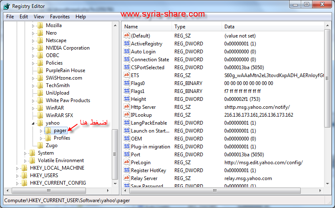Viewport: 335px width, 208px height.
Task: Click the Http Server value icon
Action: [x=127, y=107]
